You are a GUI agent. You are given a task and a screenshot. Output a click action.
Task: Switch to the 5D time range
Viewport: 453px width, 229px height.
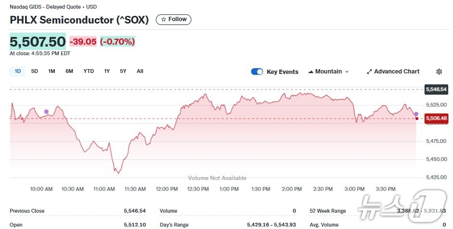pos(35,71)
